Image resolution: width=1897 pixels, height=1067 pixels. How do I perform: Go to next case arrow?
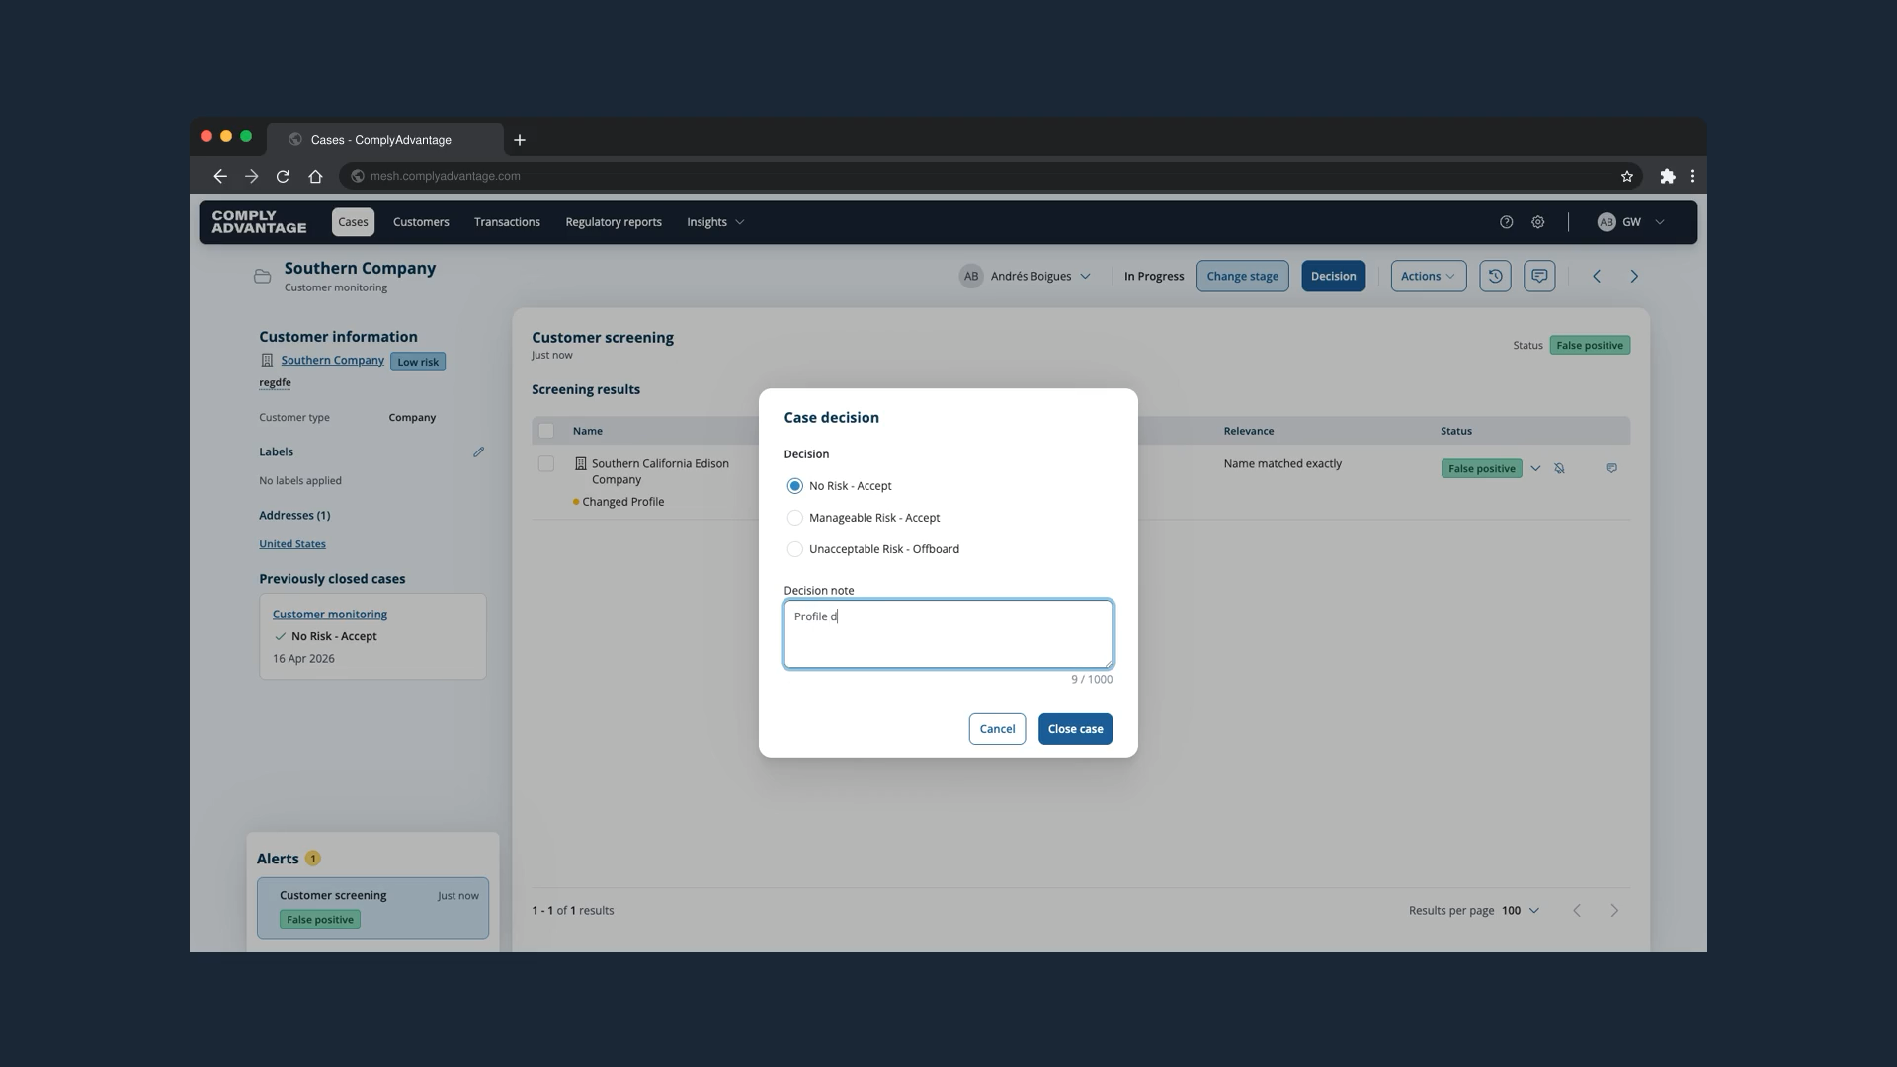click(x=1634, y=276)
